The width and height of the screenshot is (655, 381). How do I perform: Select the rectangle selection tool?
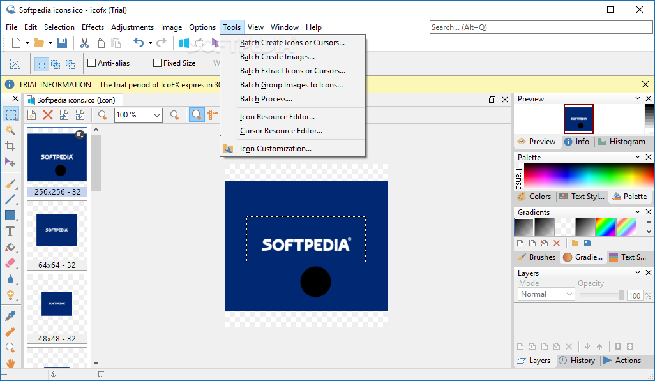[10, 114]
